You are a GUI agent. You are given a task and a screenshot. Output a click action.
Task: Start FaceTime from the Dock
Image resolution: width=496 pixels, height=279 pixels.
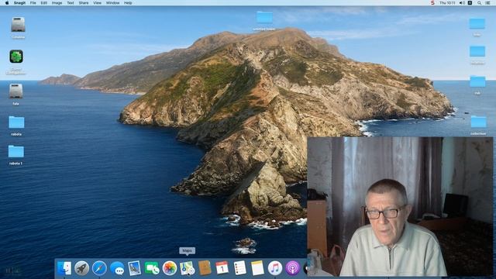152,268
